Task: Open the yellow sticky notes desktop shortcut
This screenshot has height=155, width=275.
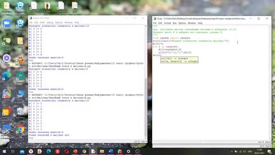Action: (7, 114)
